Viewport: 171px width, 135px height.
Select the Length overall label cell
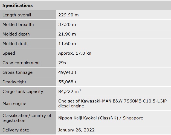coord(17,15)
